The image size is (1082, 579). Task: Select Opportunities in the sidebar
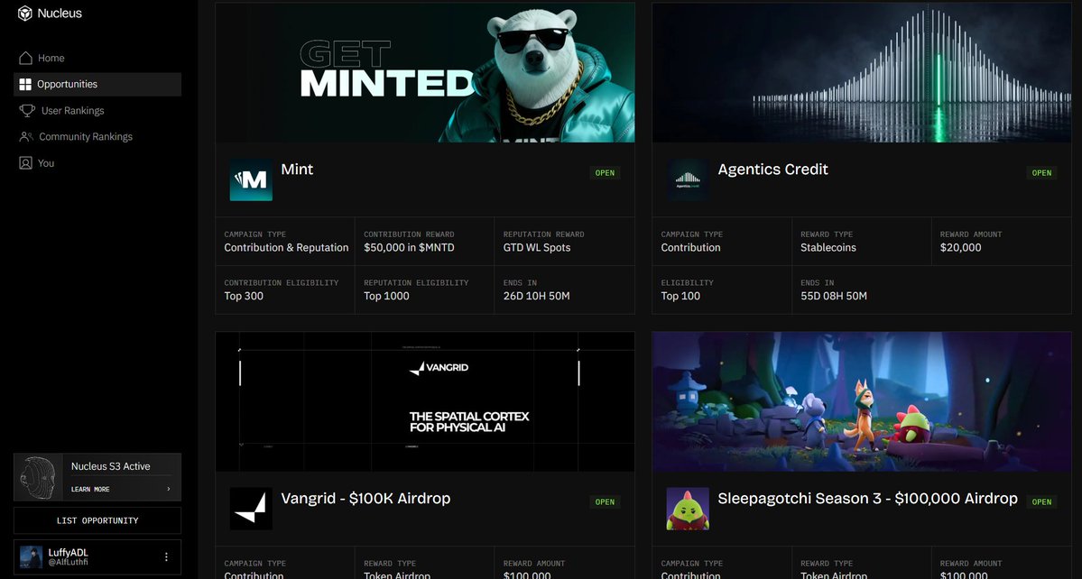[97, 84]
